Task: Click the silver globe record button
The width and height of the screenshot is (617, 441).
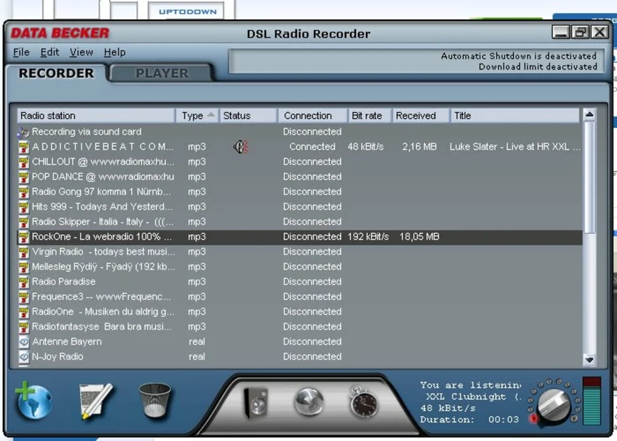Action: [309, 402]
